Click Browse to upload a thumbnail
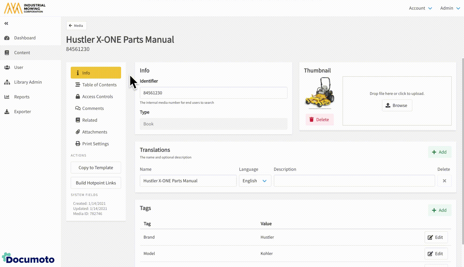Screen dimensions: 464x267 pyautogui.click(x=397, y=105)
